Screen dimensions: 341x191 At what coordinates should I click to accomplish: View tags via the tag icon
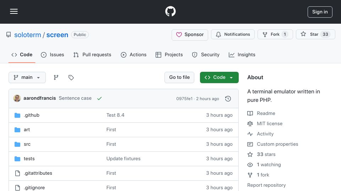[71, 77]
